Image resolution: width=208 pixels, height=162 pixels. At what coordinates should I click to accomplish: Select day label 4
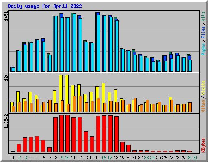click(x=32, y=158)
